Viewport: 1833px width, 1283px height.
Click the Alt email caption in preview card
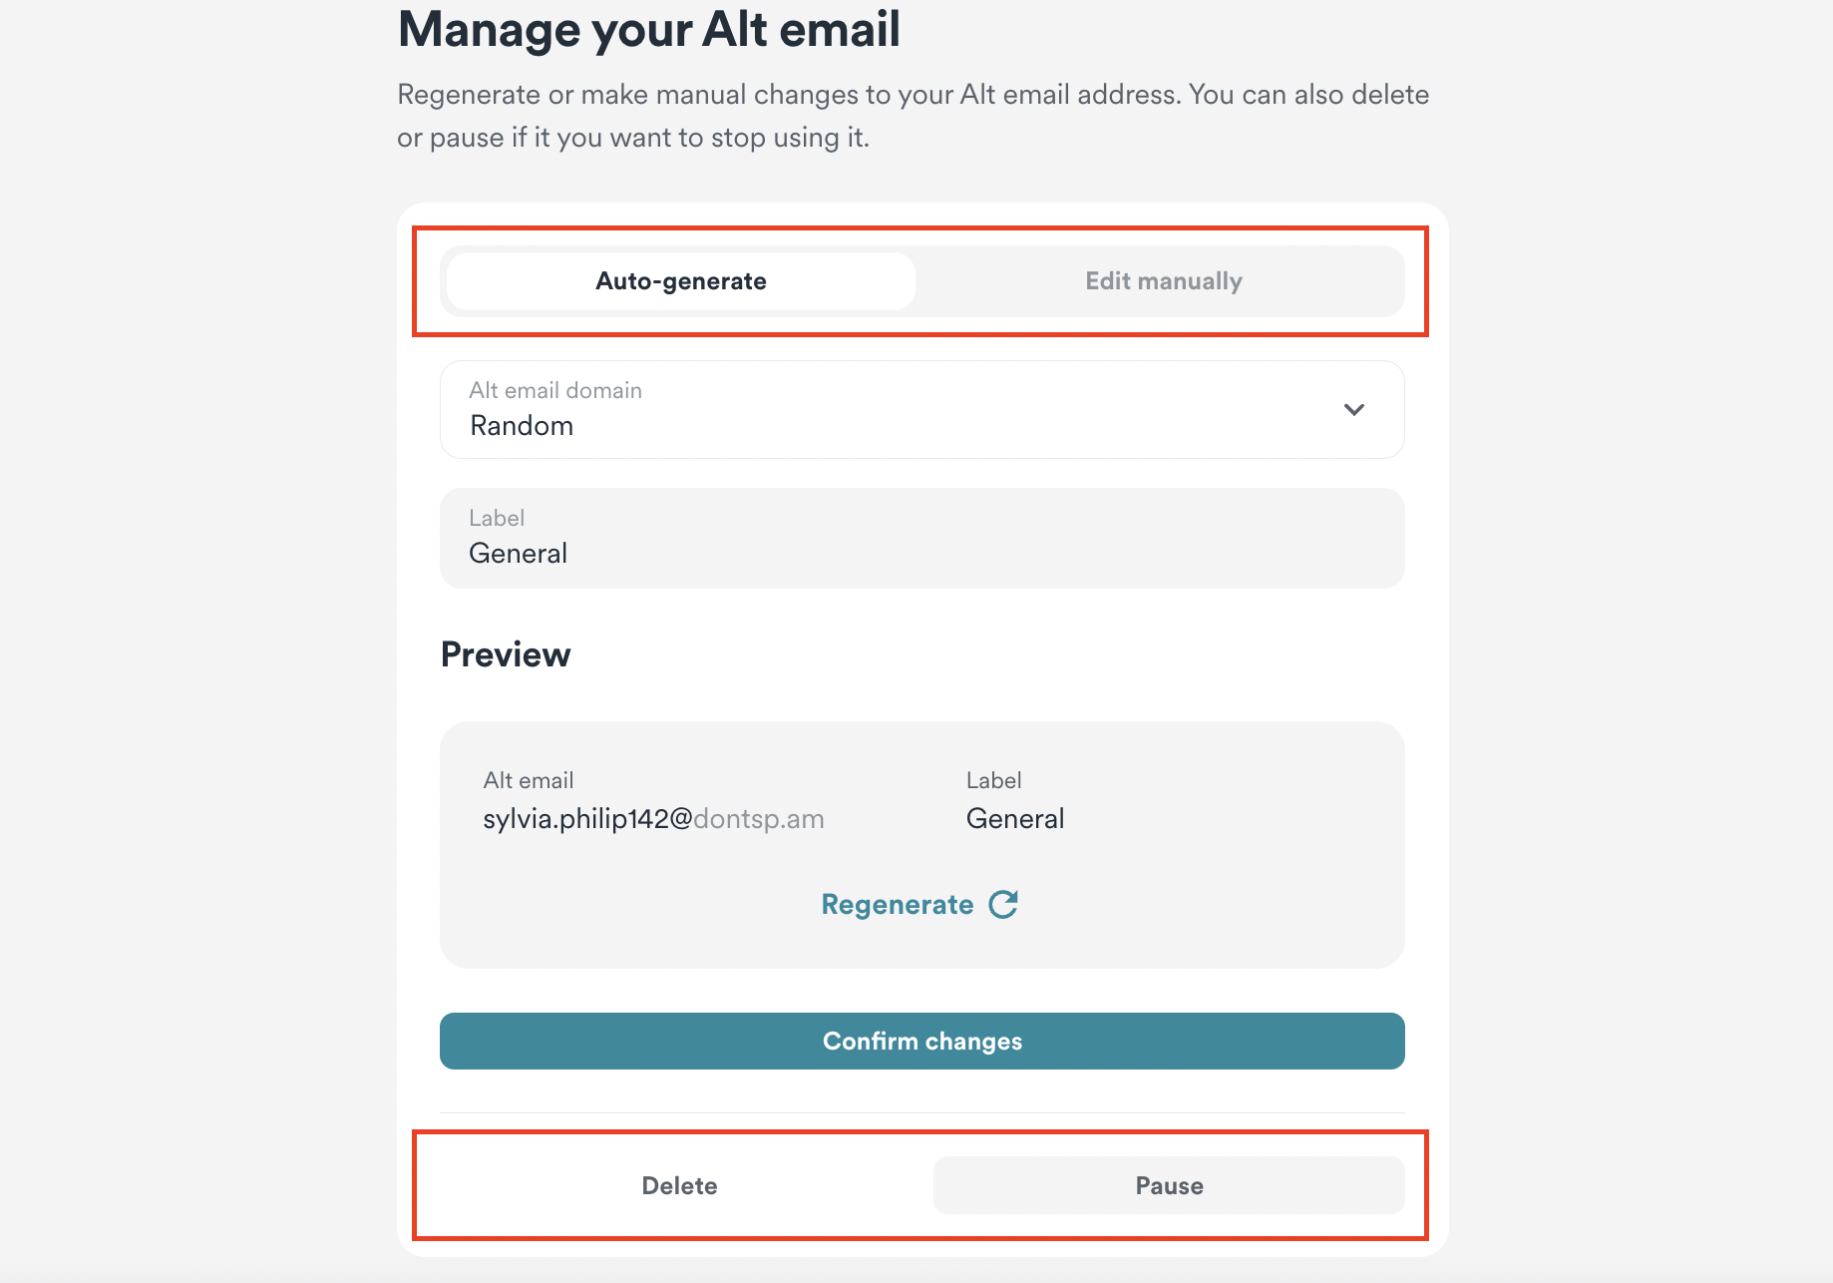pos(529,780)
